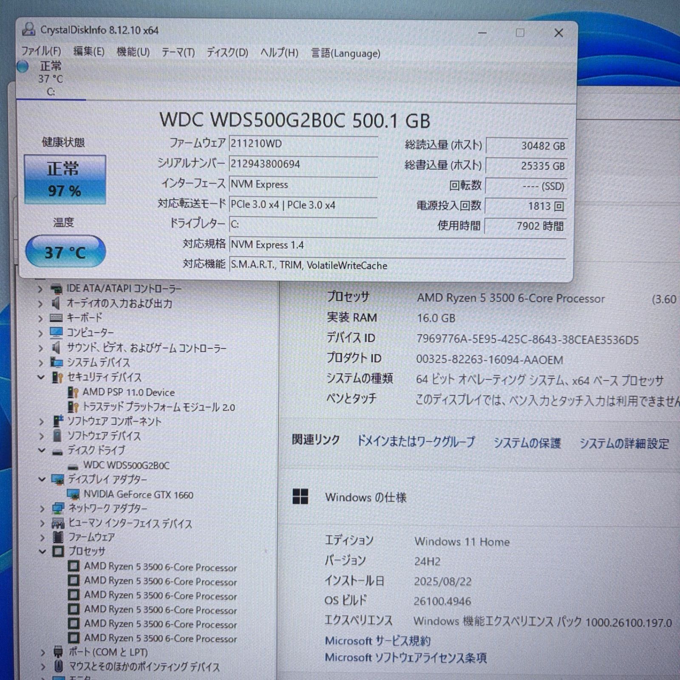
Task: Click the blue disk status circle icon
Action: (x=23, y=66)
